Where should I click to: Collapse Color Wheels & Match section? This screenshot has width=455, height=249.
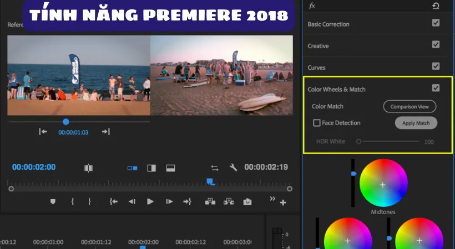336,90
